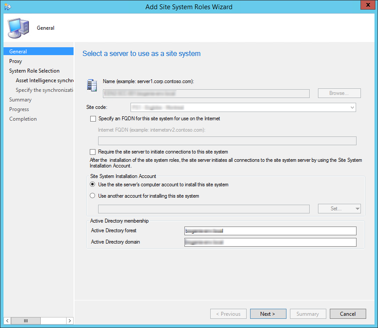The width and height of the screenshot is (378, 328).
Task: Select Asset Intelligence synchronization step
Action: (45, 80)
